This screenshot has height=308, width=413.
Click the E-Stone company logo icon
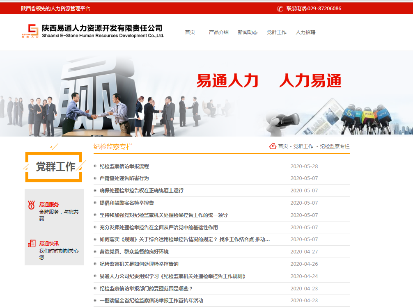coord(30,31)
